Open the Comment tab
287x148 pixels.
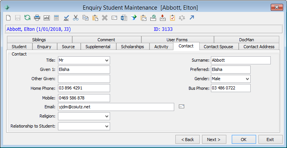106,40
